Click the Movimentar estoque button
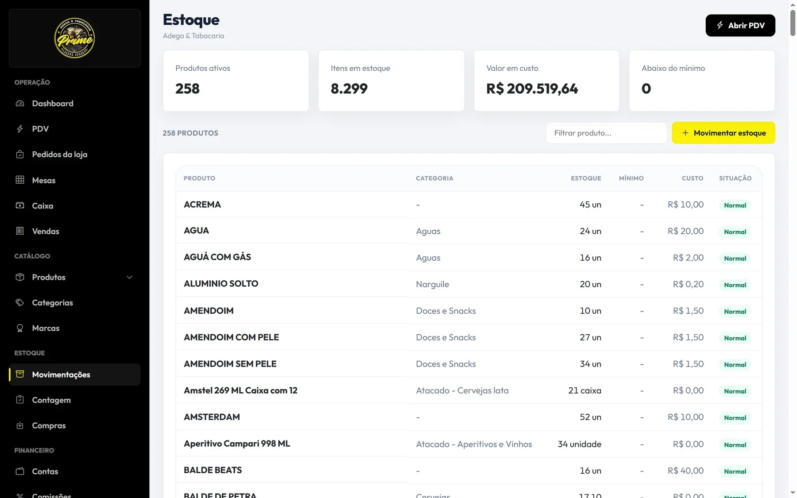Screen dimensions: 797x498 (x=723, y=133)
